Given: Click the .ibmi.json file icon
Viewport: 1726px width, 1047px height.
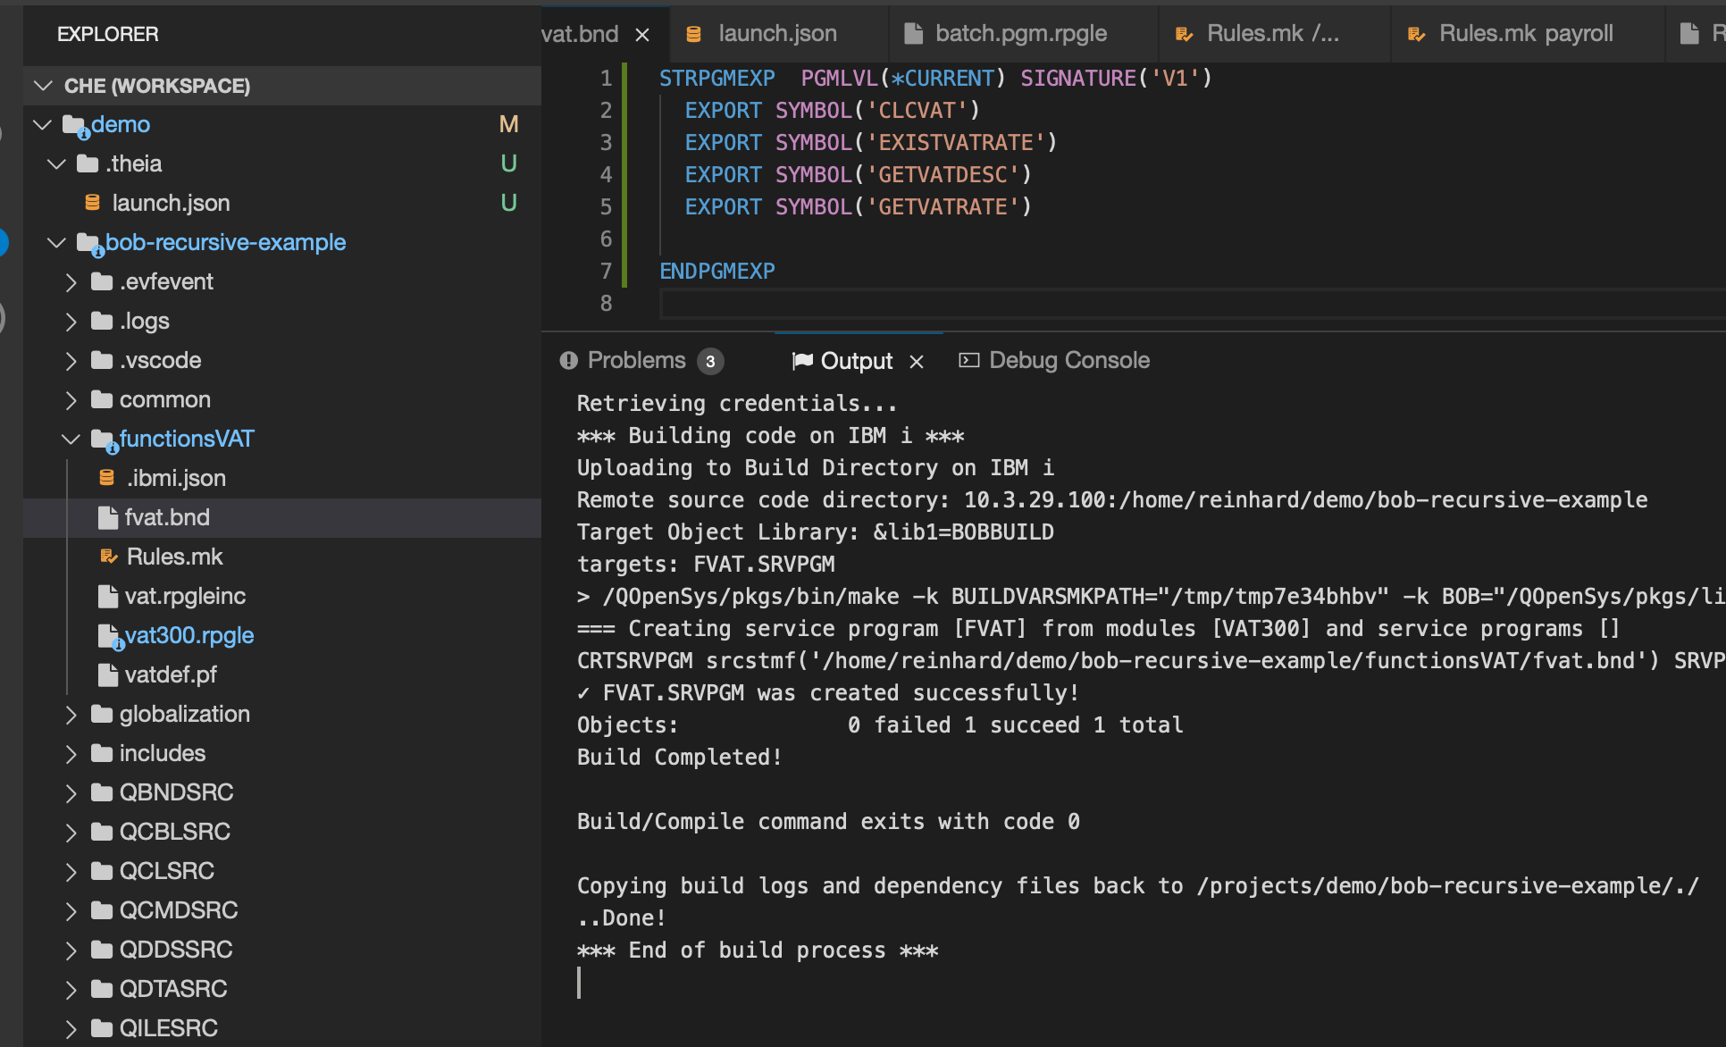Looking at the screenshot, I should tap(106, 479).
